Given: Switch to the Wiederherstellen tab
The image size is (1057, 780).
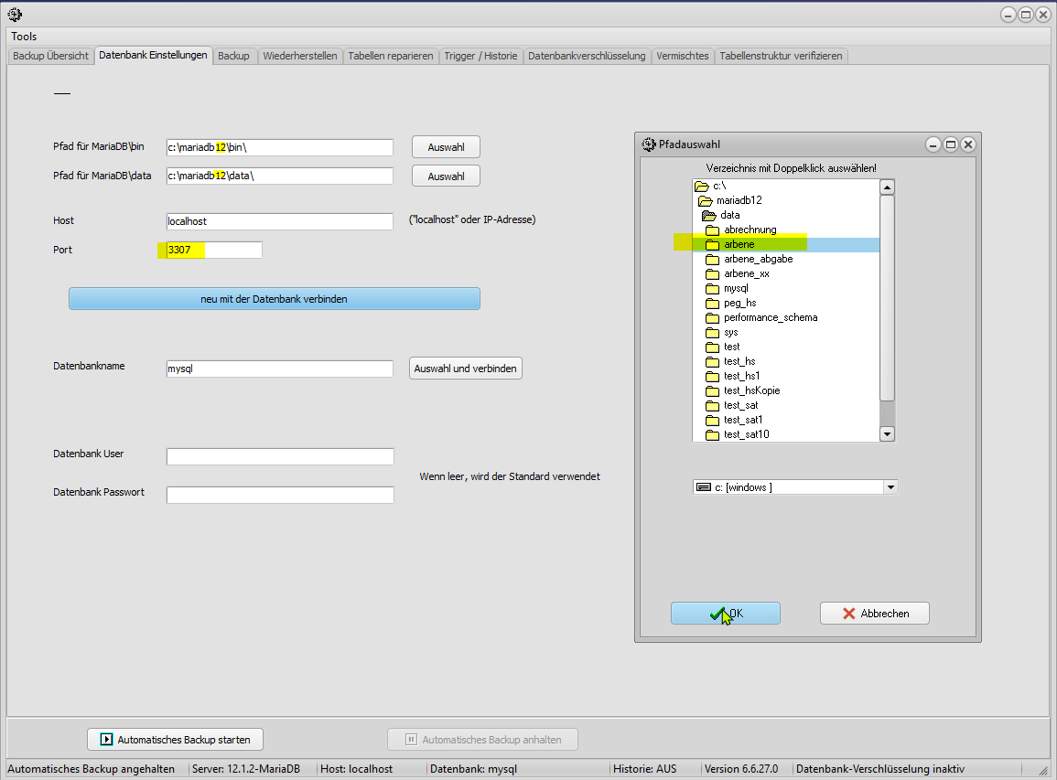Looking at the screenshot, I should [x=301, y=56].
